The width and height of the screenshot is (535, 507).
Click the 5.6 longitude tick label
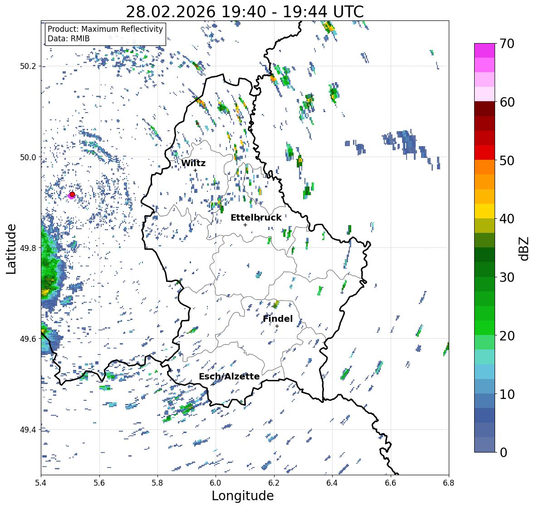click(x=99, y=483)
